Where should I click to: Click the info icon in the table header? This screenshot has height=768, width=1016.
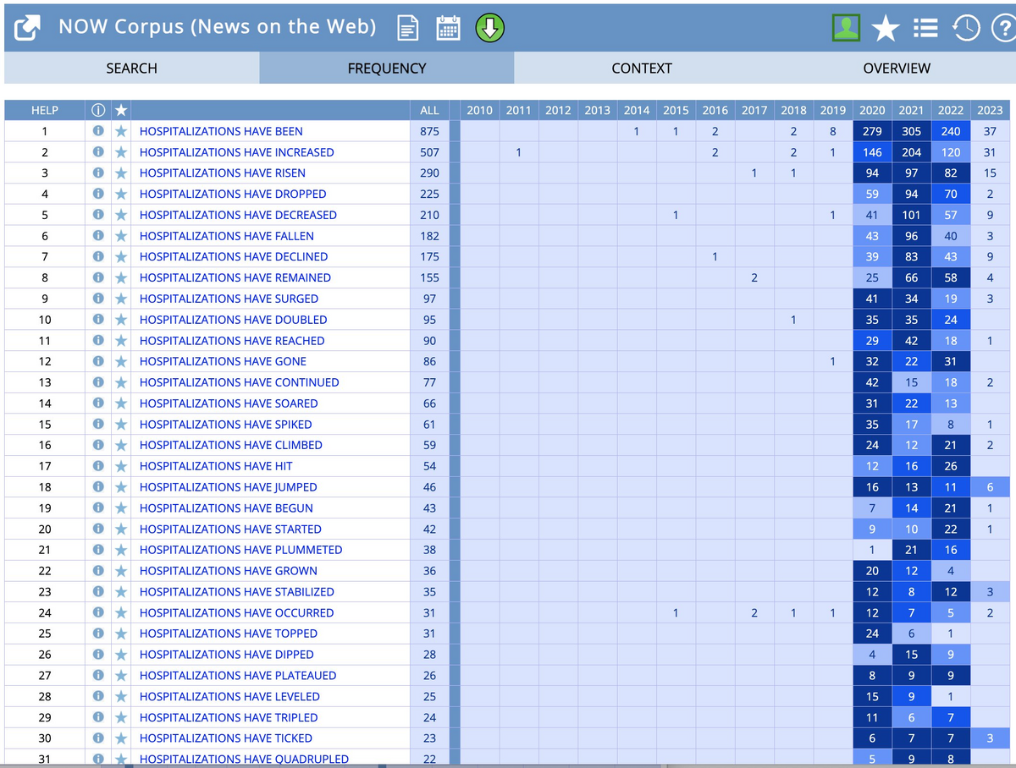point(98,110)
